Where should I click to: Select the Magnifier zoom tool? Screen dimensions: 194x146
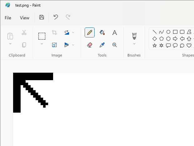115,45
